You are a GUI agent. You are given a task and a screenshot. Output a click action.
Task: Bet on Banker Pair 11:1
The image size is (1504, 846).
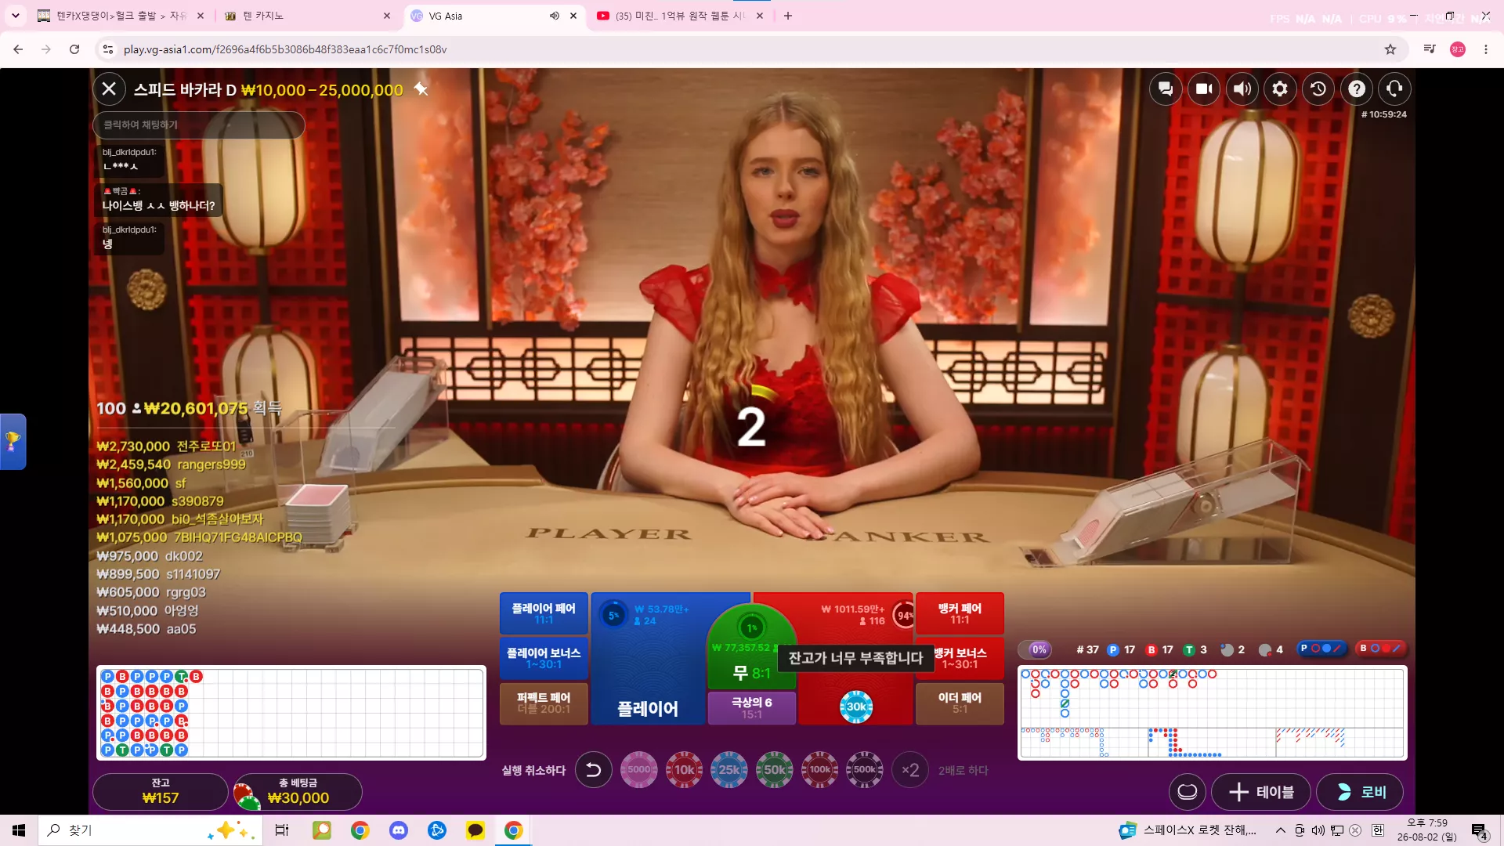[x=960, y=613]
